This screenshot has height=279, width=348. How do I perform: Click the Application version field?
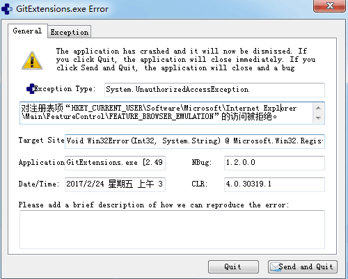point(115,163)
